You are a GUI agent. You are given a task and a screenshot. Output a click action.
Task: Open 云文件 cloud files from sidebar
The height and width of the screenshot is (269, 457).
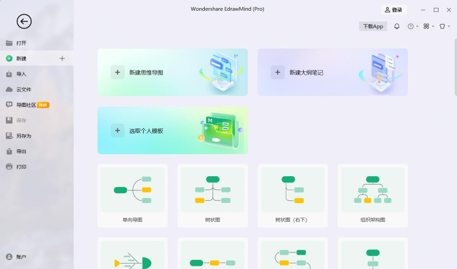pyautogui.click(x=9, y=89)
